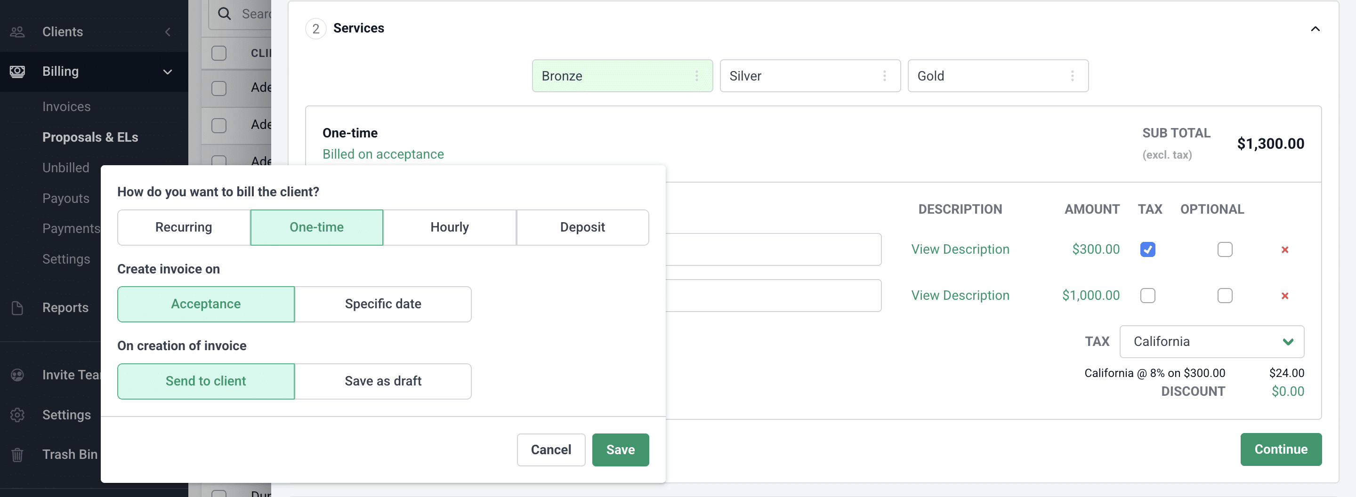
Task: Click the Clients people icon in sidebar
Action: pyautogui.click(x=17, y=32)
